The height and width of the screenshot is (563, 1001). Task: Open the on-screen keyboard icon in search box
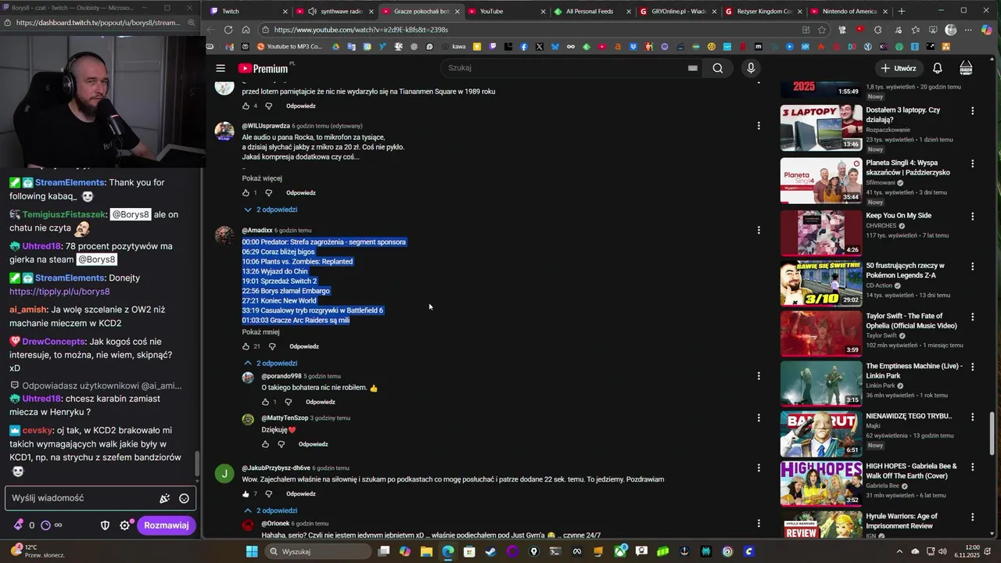tap(692, 68)
